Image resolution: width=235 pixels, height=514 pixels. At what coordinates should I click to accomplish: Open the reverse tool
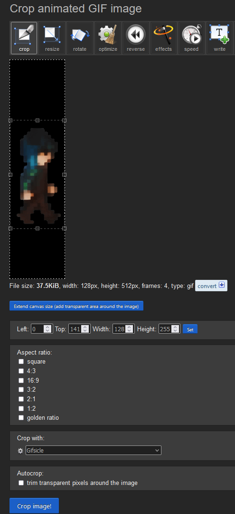pos(136,38)
